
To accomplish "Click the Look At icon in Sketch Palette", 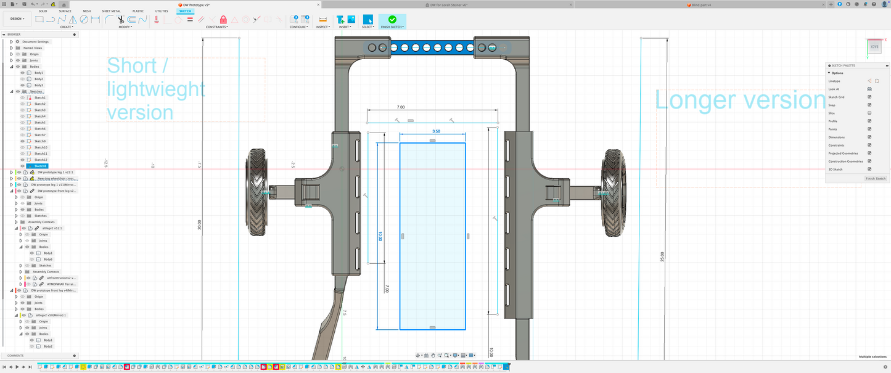I will (x=869, y=89).
